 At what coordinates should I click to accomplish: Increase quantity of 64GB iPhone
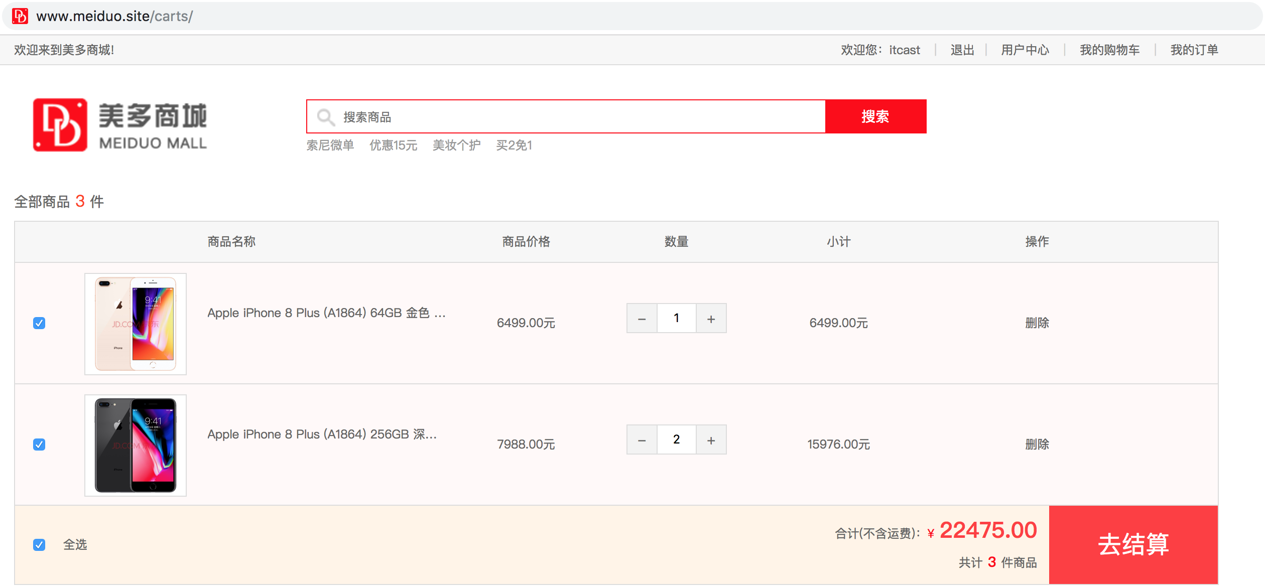point(711,319)
